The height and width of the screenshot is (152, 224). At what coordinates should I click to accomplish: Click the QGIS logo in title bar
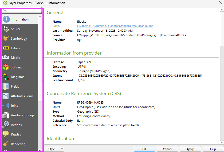tap(5, 3)
